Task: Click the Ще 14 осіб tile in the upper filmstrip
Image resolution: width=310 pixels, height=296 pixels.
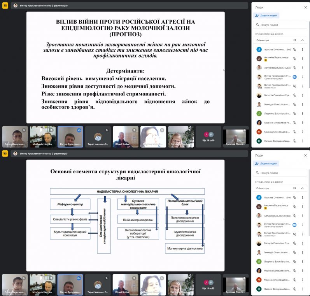Action: click(208, 137)
